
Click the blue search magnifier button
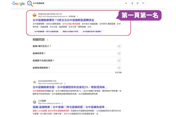(143, 3)
